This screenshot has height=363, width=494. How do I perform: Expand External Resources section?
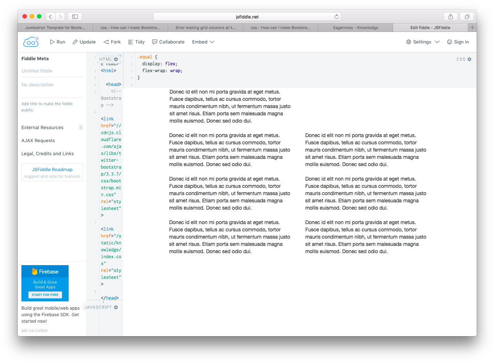(42, 128)
